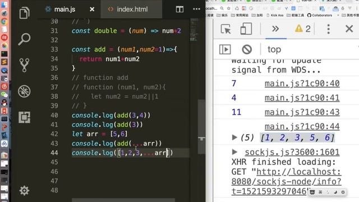Screen dimensions: 359x202
Task: Open the 常用网站 bookmarks folder
Action: coord(240,15)
